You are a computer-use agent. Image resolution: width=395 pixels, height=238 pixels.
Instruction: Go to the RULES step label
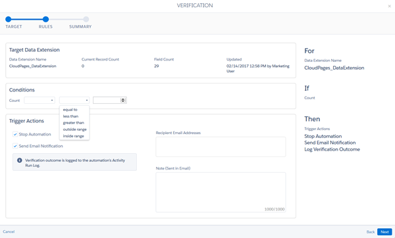click(x=45, y=27)
